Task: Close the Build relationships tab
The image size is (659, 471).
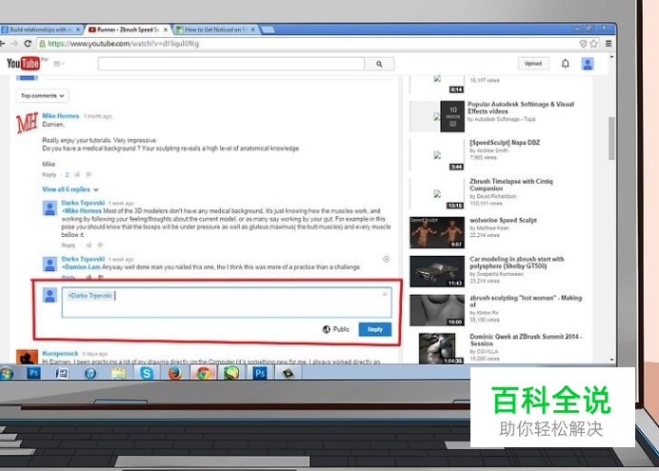Action: (78, 29)
